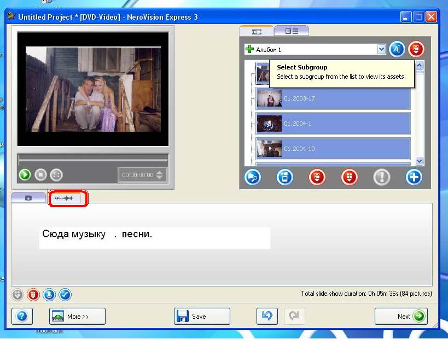Click the preview photo of the couple

93,89
